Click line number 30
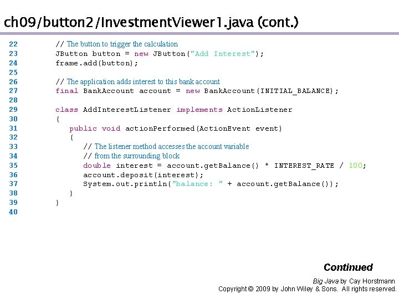399x299 pixels. (x=13, y=118)
